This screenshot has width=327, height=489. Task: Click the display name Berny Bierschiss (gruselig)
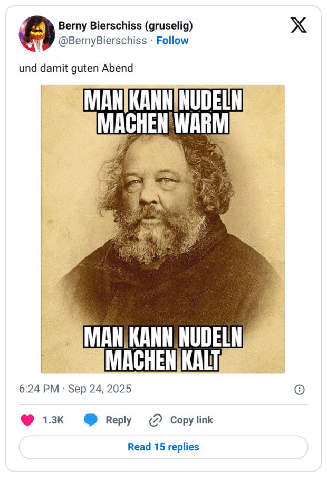pos(127,25)
